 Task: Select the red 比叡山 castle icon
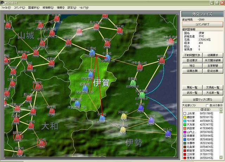[40, 26]
